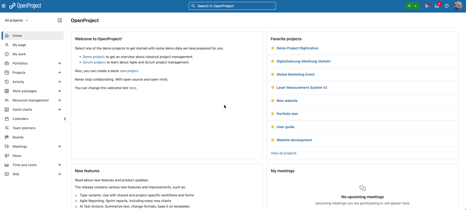Click the green plus create button

[x=412, y=6]
